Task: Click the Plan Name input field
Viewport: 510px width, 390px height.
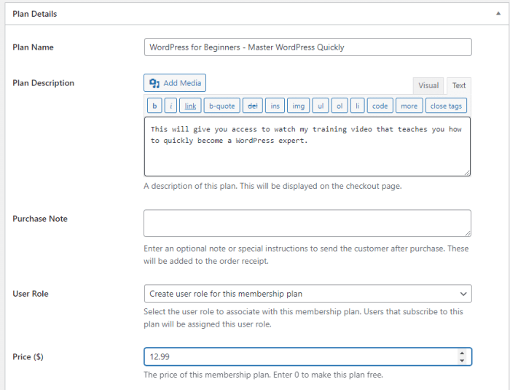Action: [307, 47]
